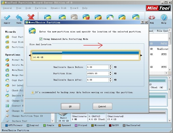The image size is (173, 133).
Task: Click the right handle of partition bar
Action: coord(141,55)
